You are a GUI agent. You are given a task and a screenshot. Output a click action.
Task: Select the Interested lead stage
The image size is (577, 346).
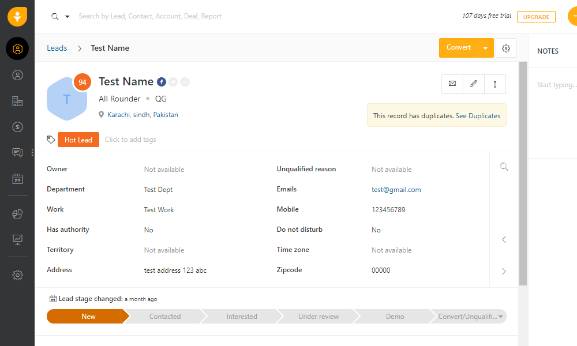[242, 317]
